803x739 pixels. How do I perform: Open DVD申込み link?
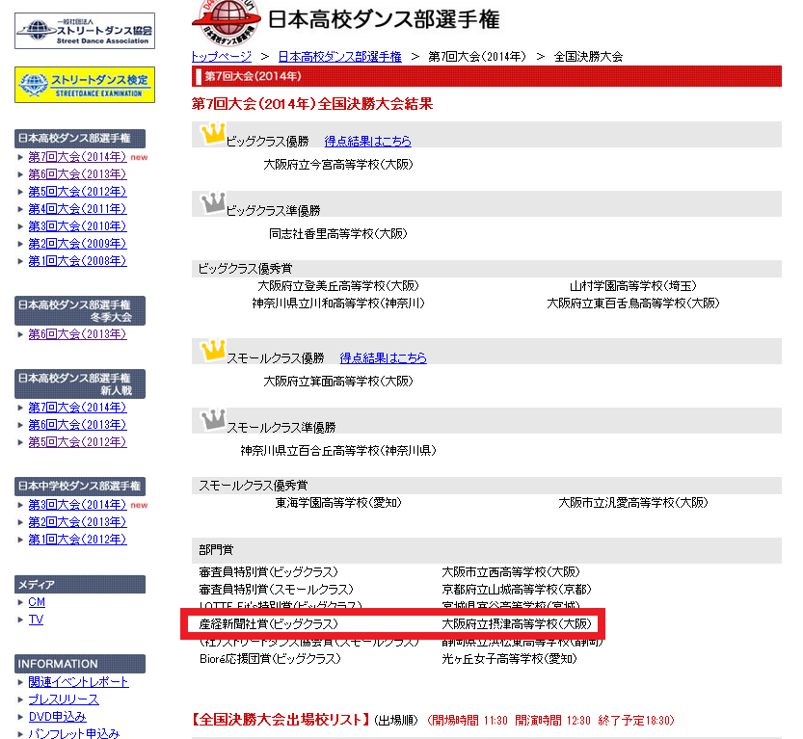(x=58, y=717)
